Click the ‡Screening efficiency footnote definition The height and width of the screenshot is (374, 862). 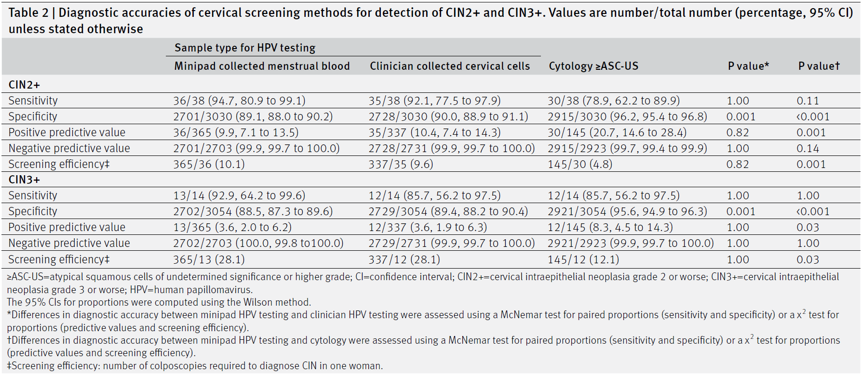click(195, 366)
